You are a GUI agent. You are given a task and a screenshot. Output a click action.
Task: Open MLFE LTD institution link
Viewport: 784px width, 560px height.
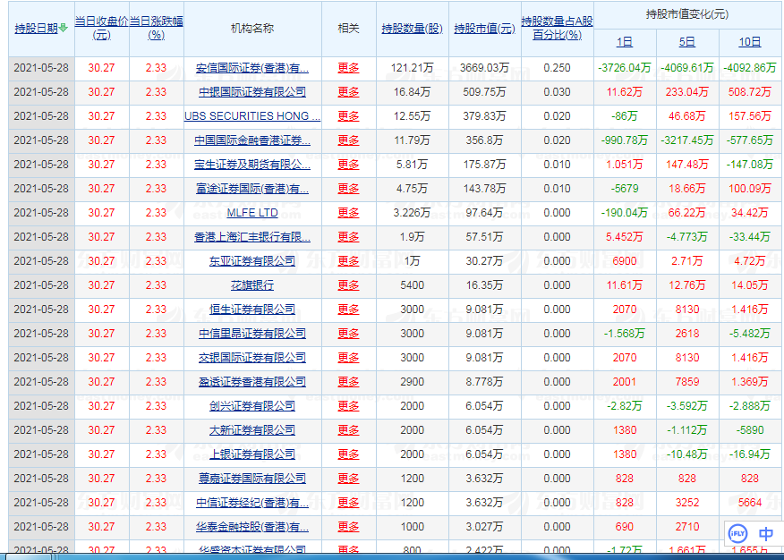(x=252, y=213)
